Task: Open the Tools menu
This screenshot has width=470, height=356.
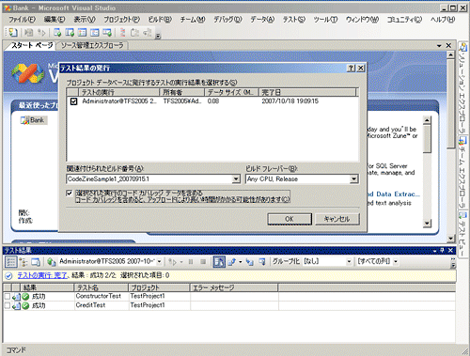Action: (x=325, y=20)
